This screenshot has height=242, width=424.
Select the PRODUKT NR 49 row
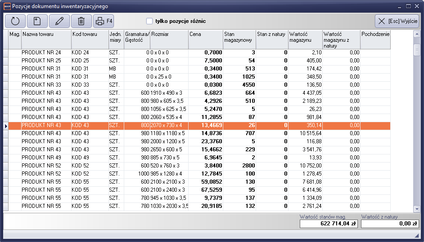coord(41,158)
